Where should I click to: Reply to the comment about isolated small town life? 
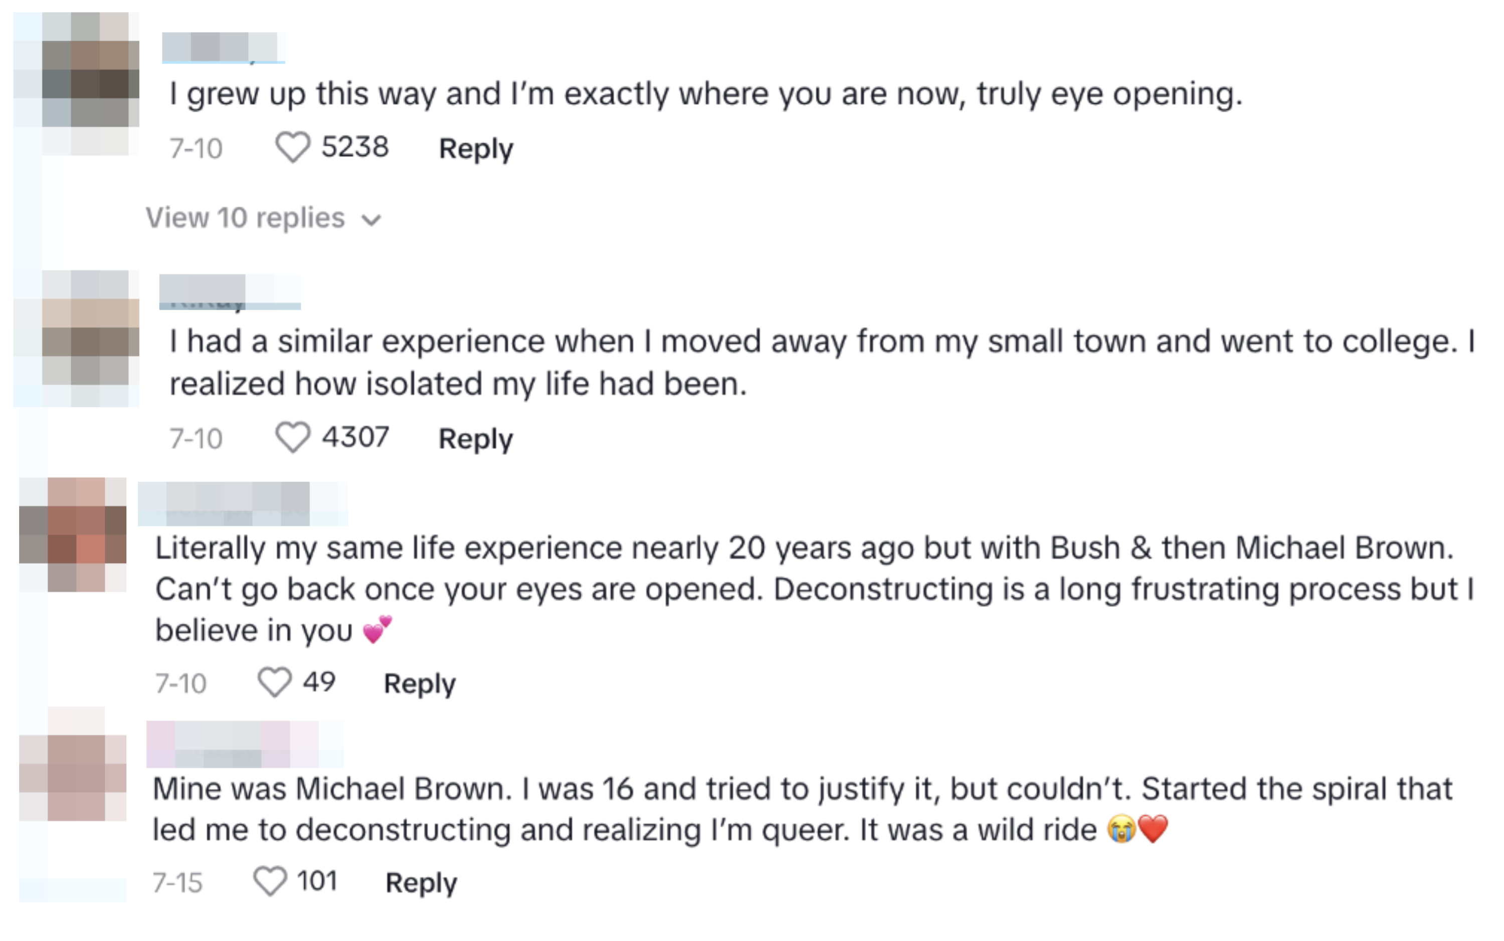[x=476, y=438]
